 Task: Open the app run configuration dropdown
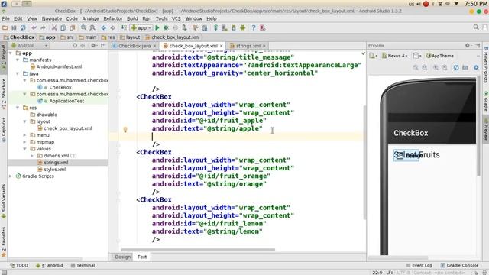coord(141,27)
